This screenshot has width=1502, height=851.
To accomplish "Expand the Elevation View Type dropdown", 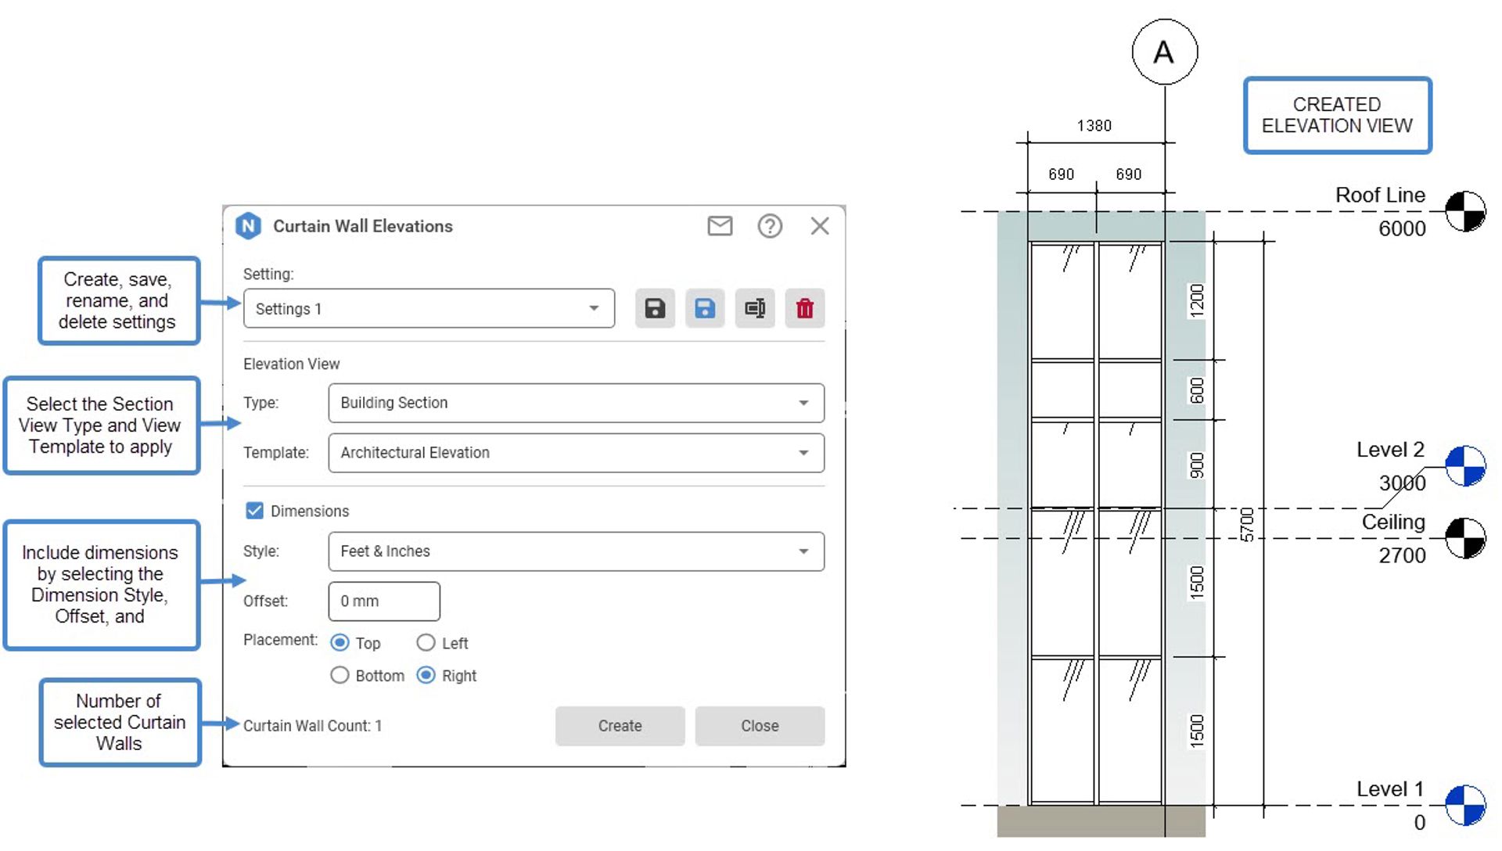I will [x=577, y=403].
